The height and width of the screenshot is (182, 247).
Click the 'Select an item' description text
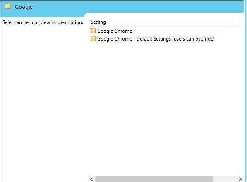[43, 22]
